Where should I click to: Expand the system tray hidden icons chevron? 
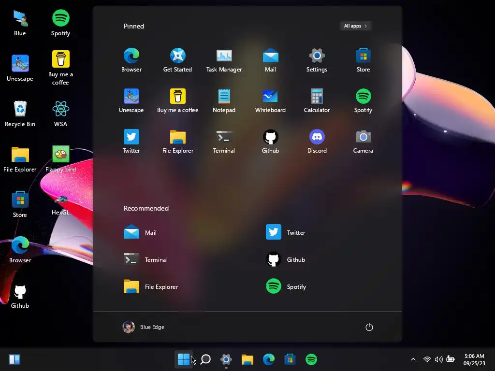coord(413,359)
